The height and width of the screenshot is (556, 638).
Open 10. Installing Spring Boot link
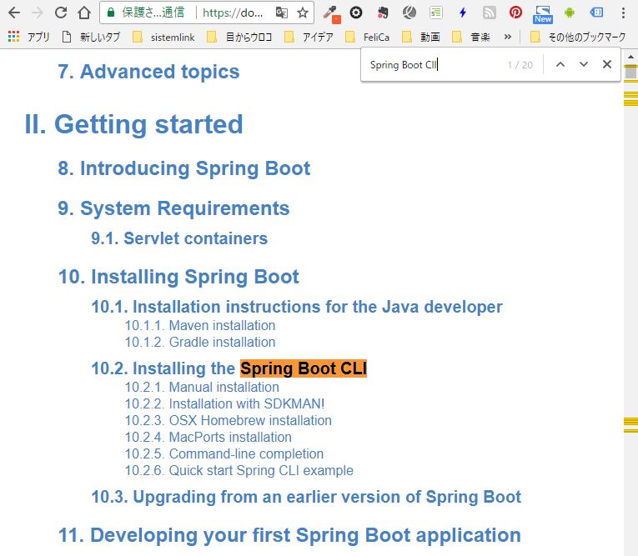tap(178, 277)
